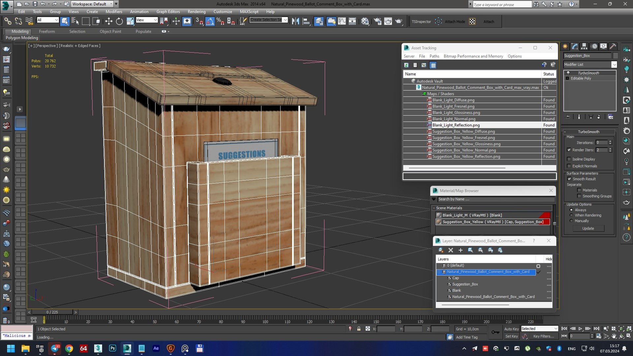
Task: Open Select by Name list
Action: coord(75,21)
